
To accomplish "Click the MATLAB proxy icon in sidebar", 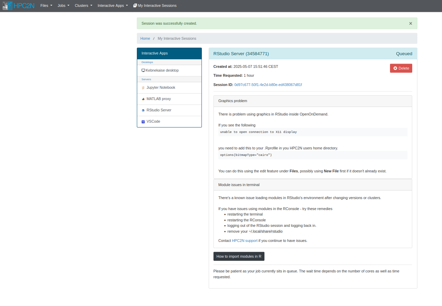I will tap(143, 99).
